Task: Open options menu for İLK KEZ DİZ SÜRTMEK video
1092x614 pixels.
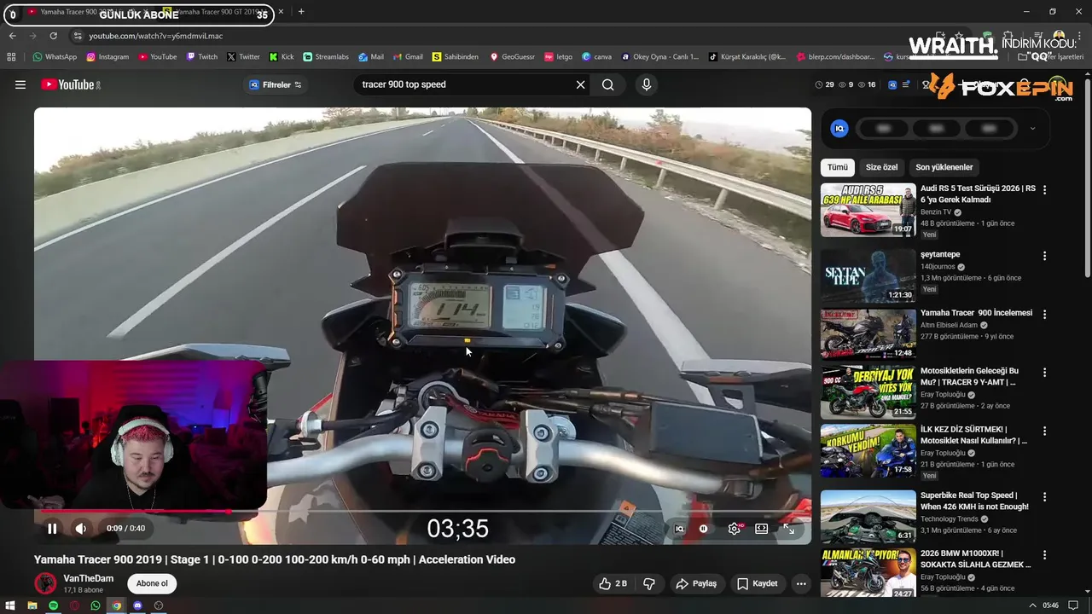Action: 1044,431
